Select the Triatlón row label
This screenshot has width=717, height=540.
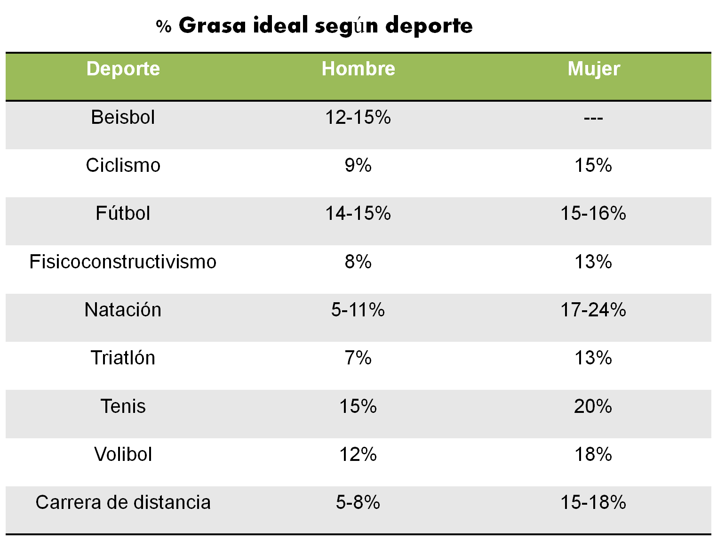(123, 358)
